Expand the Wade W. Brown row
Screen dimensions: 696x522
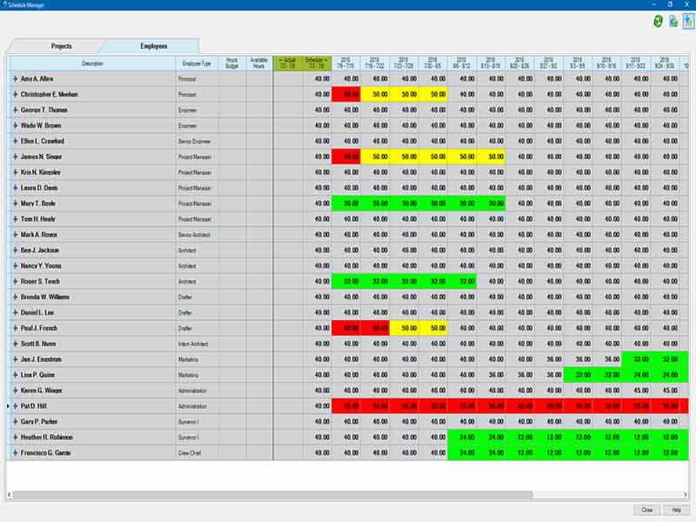(15, 125)
